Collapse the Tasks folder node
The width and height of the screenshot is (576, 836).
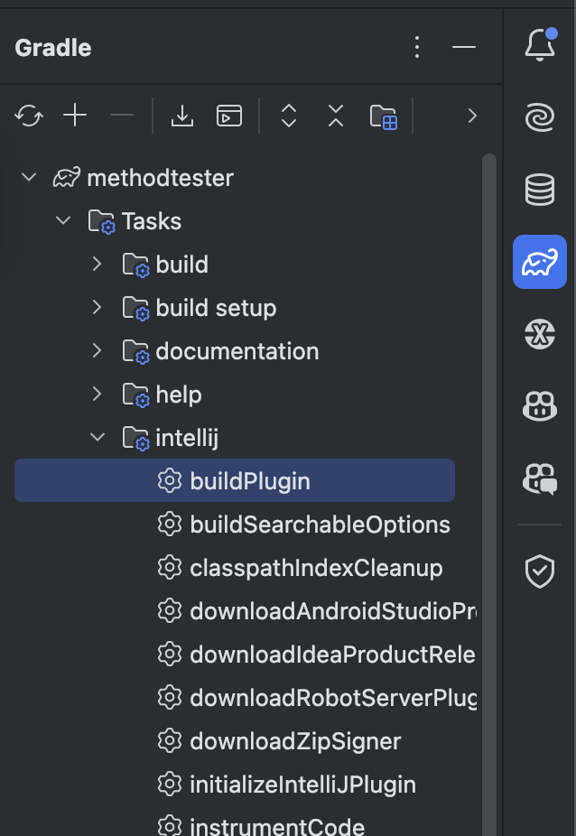[63, 221]
